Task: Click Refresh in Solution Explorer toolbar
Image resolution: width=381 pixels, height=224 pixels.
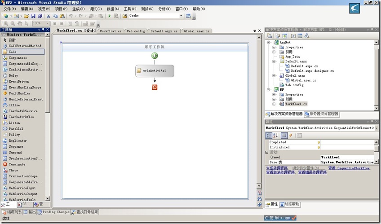Action: tap(285, 36)
